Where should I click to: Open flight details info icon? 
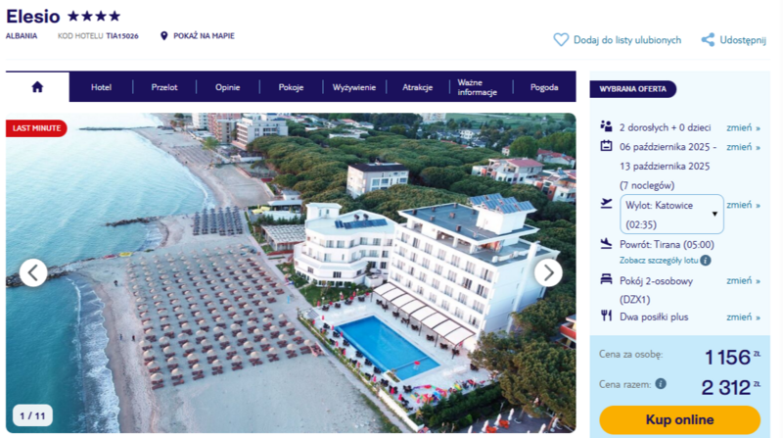(705, 261)
